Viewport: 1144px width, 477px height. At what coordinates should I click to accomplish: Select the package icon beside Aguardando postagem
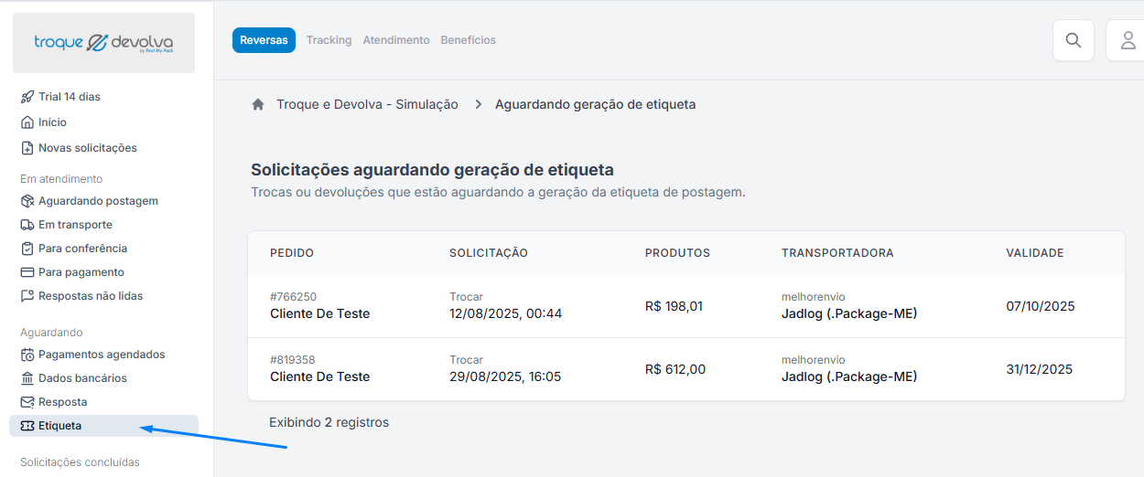pyautogui.click(x=27, y=201)
